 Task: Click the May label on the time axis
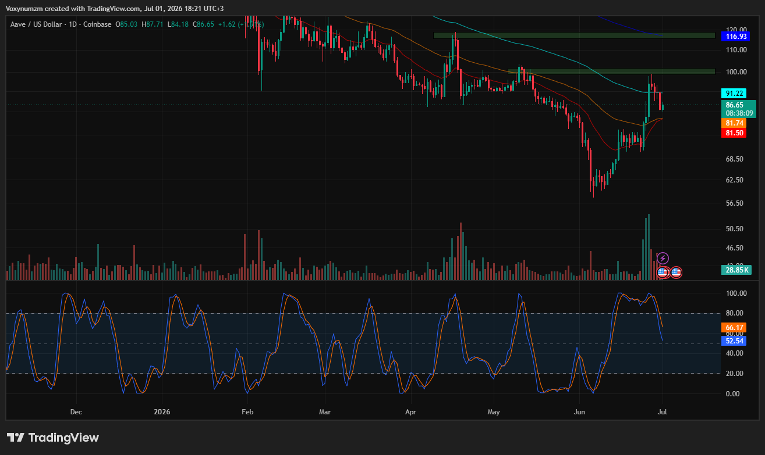coord(494,412)
